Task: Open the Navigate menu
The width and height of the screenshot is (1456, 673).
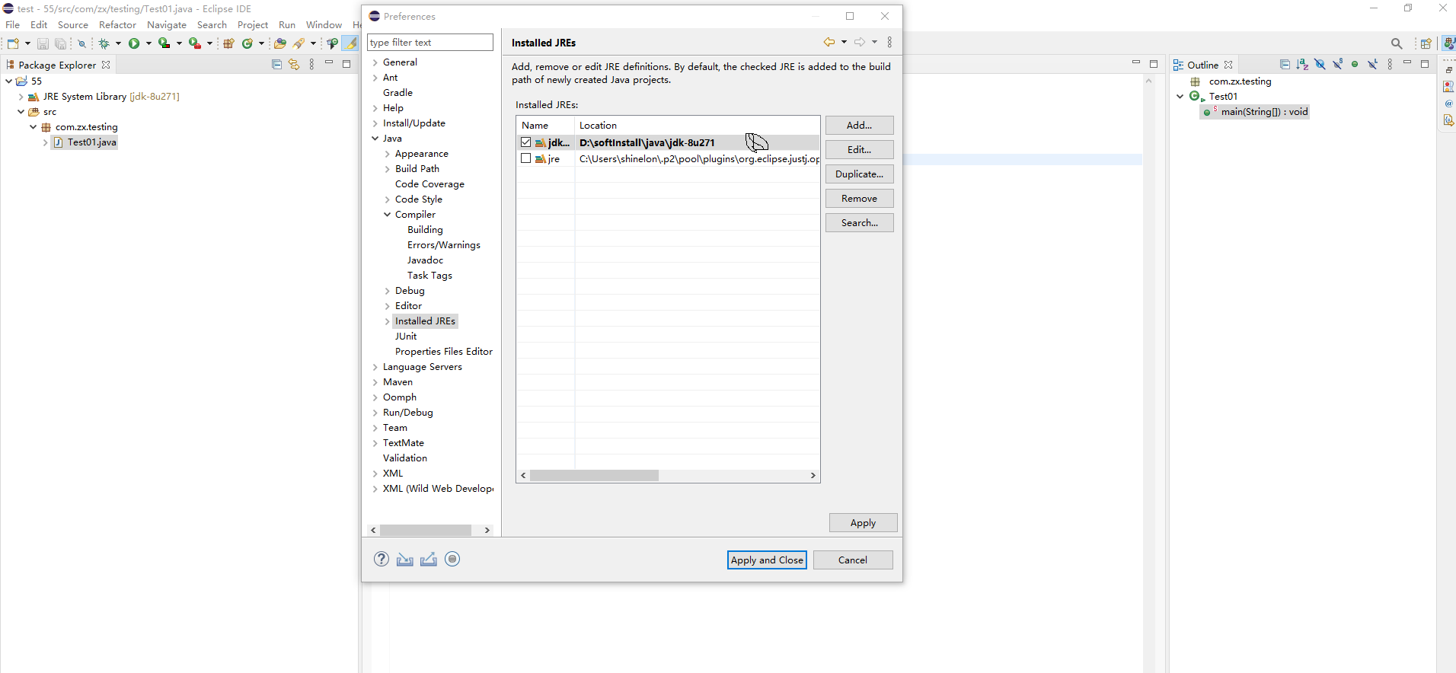Action: 167,25
